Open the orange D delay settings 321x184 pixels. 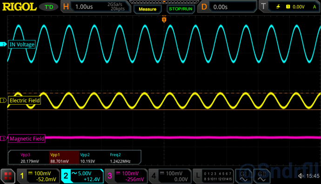point(204,7)
